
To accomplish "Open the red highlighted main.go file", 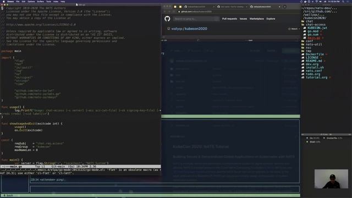I will click(x=314, y=38).
